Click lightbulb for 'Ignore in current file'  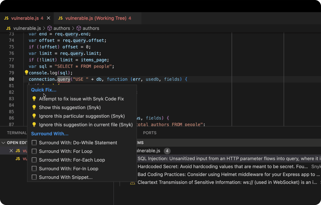[x=34, y=125]
